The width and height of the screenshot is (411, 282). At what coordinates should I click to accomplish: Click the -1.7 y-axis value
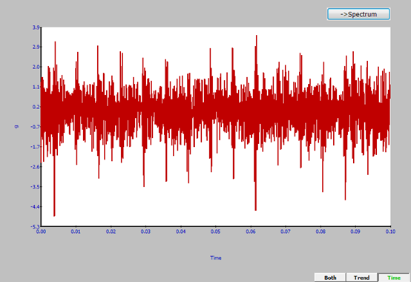coord(36,146)
